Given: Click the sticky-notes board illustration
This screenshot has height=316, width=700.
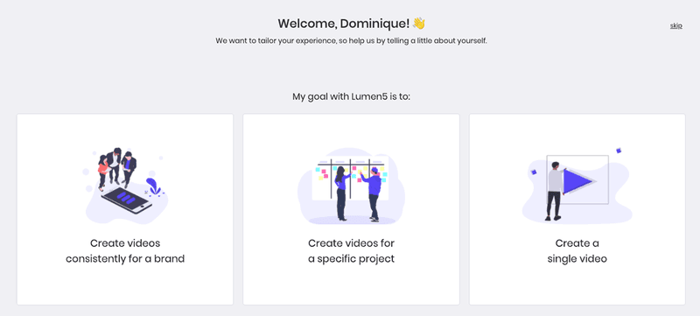Looking at the screenshot, I should click(x=352, y=186).
